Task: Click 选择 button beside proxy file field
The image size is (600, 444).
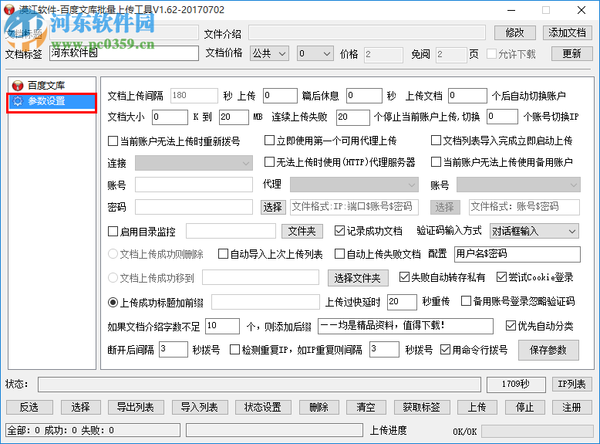Action: (x=272, y=207)
